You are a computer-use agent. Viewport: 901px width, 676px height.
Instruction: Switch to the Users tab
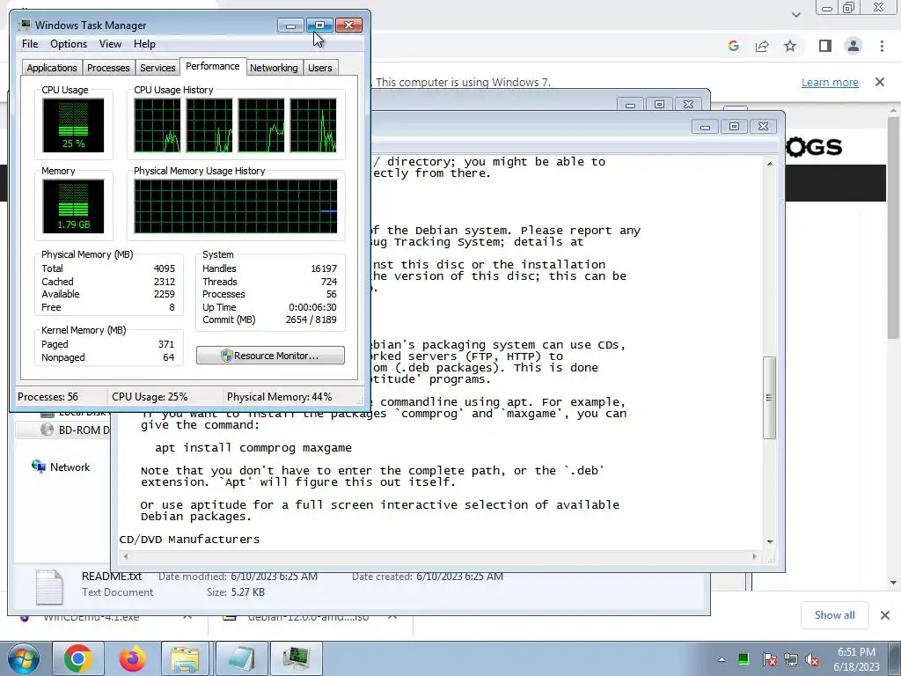point(320,67)
